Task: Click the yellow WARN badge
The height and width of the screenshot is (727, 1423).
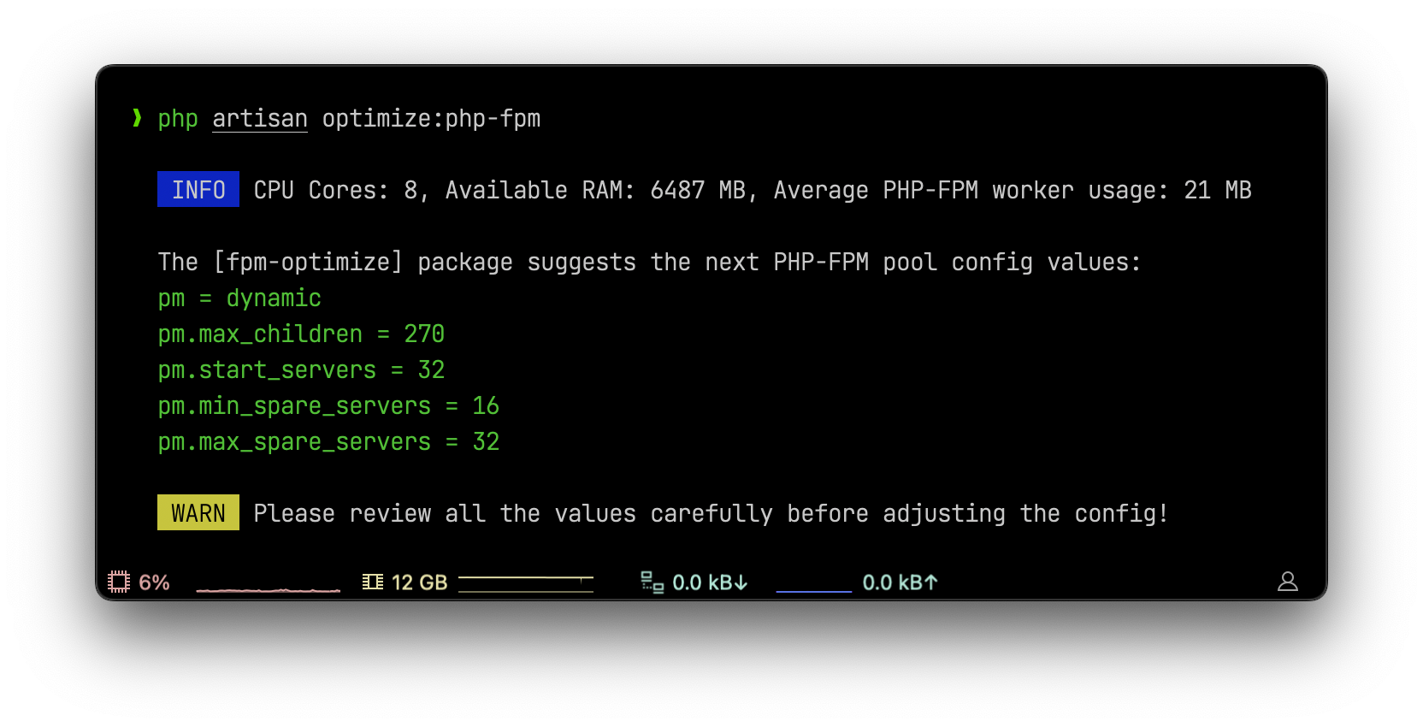Action: coord(198,513)
